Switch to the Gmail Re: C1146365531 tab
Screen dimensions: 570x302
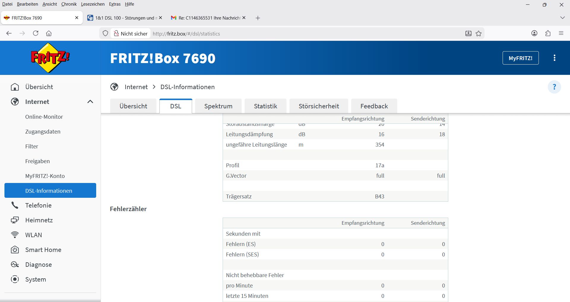click(x=208, y=18)
